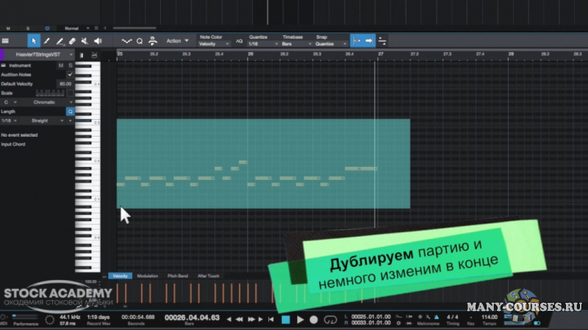This screenshot has height=330, width=588.
Task: Click the Default Velocity value field
Action: 65,84
